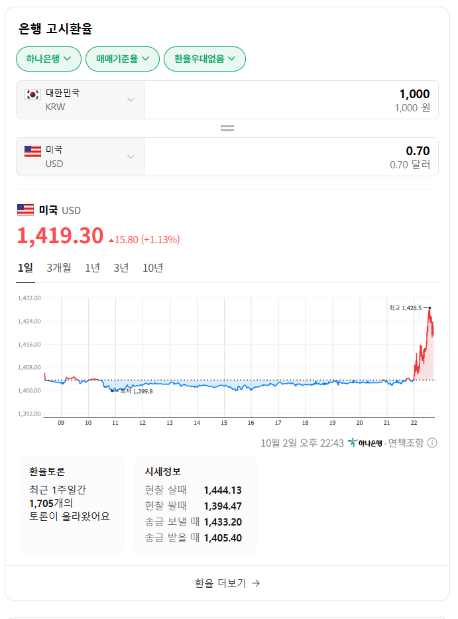Open the 하나은행 bank dropdown

click(x=48, y=59)
